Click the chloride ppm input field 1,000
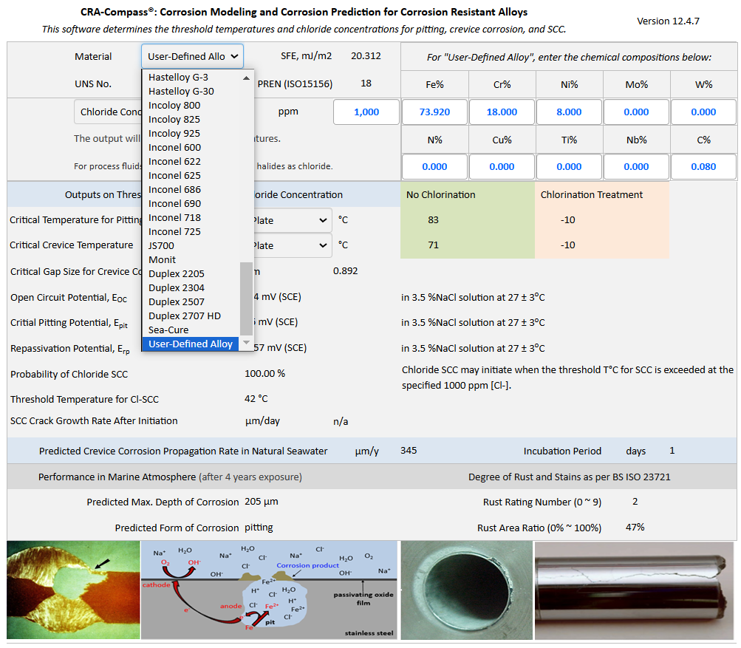741x648 pixels. pyautogui.click(x=366, y=112)
